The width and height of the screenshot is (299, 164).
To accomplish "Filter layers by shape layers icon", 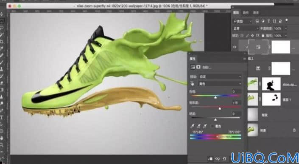I will (274, 21).
